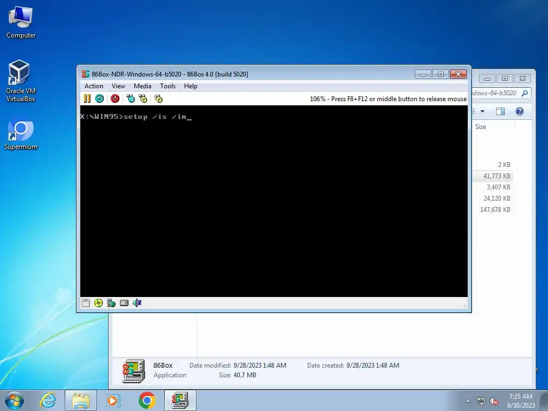The width and height of the screenshot is (548, 411).
Task: Select the 41,773 KB file row
Action: 492,176
